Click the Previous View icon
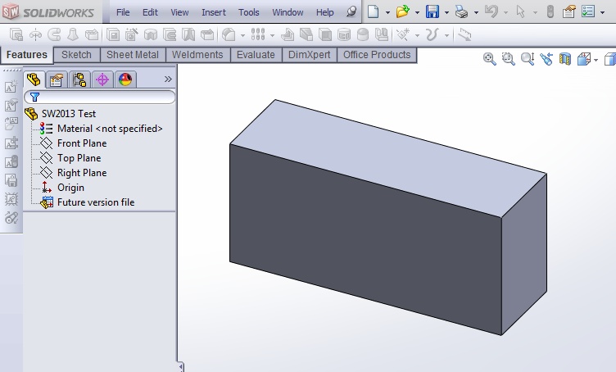 coord(546,59)
